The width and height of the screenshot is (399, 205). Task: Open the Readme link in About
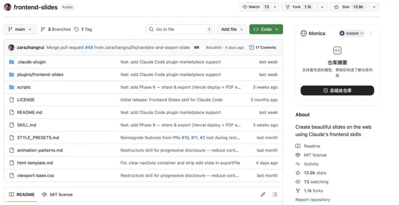[308, 146]
